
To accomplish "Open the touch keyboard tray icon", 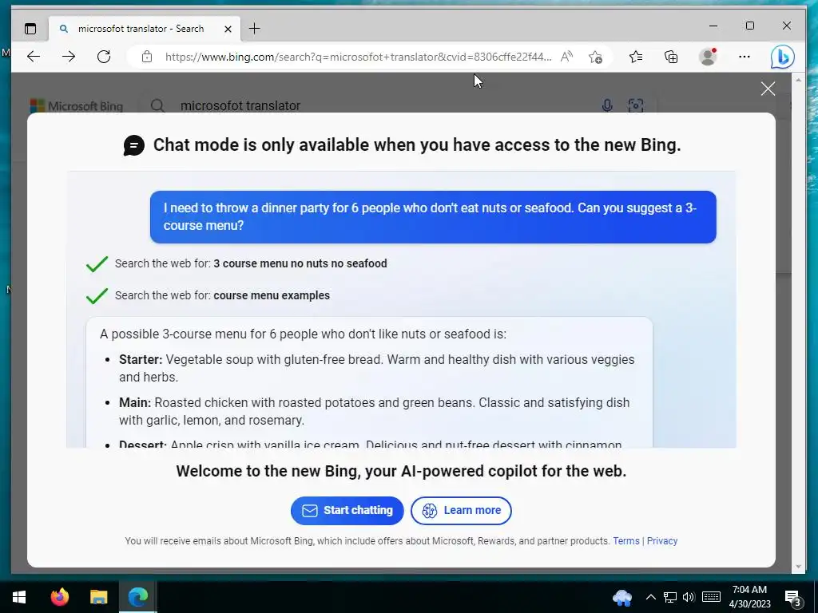I will (711, 597).
